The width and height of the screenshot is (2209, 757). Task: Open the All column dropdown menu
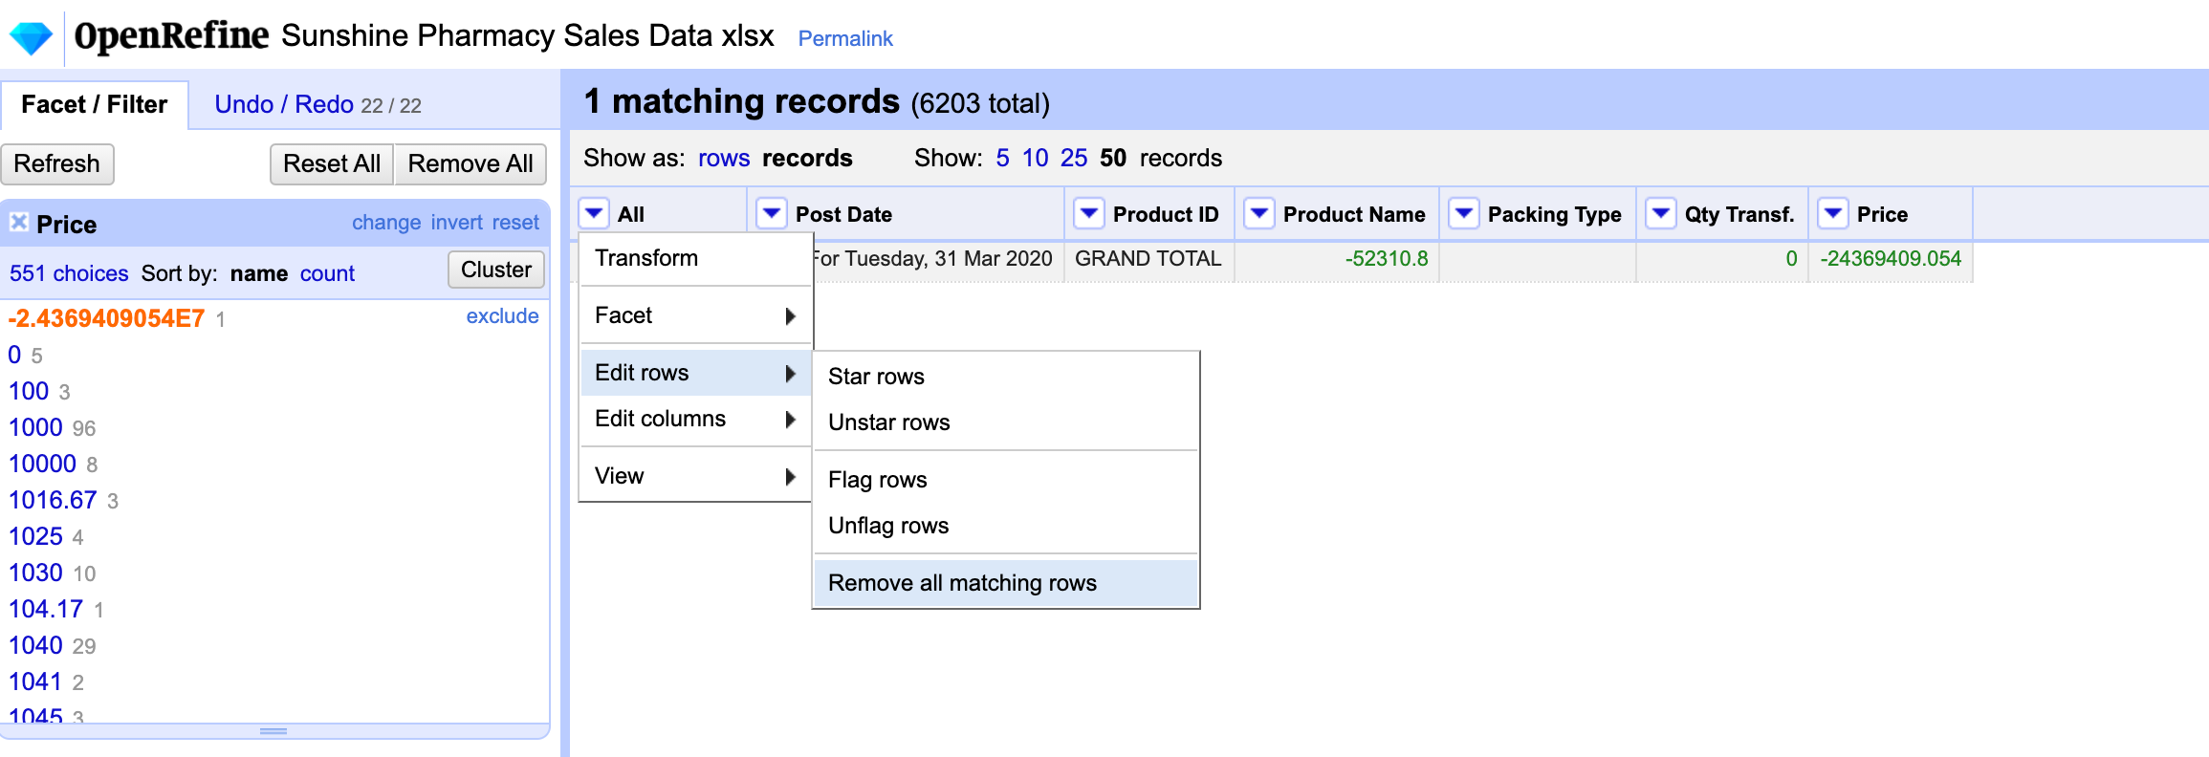pos(594,213)
